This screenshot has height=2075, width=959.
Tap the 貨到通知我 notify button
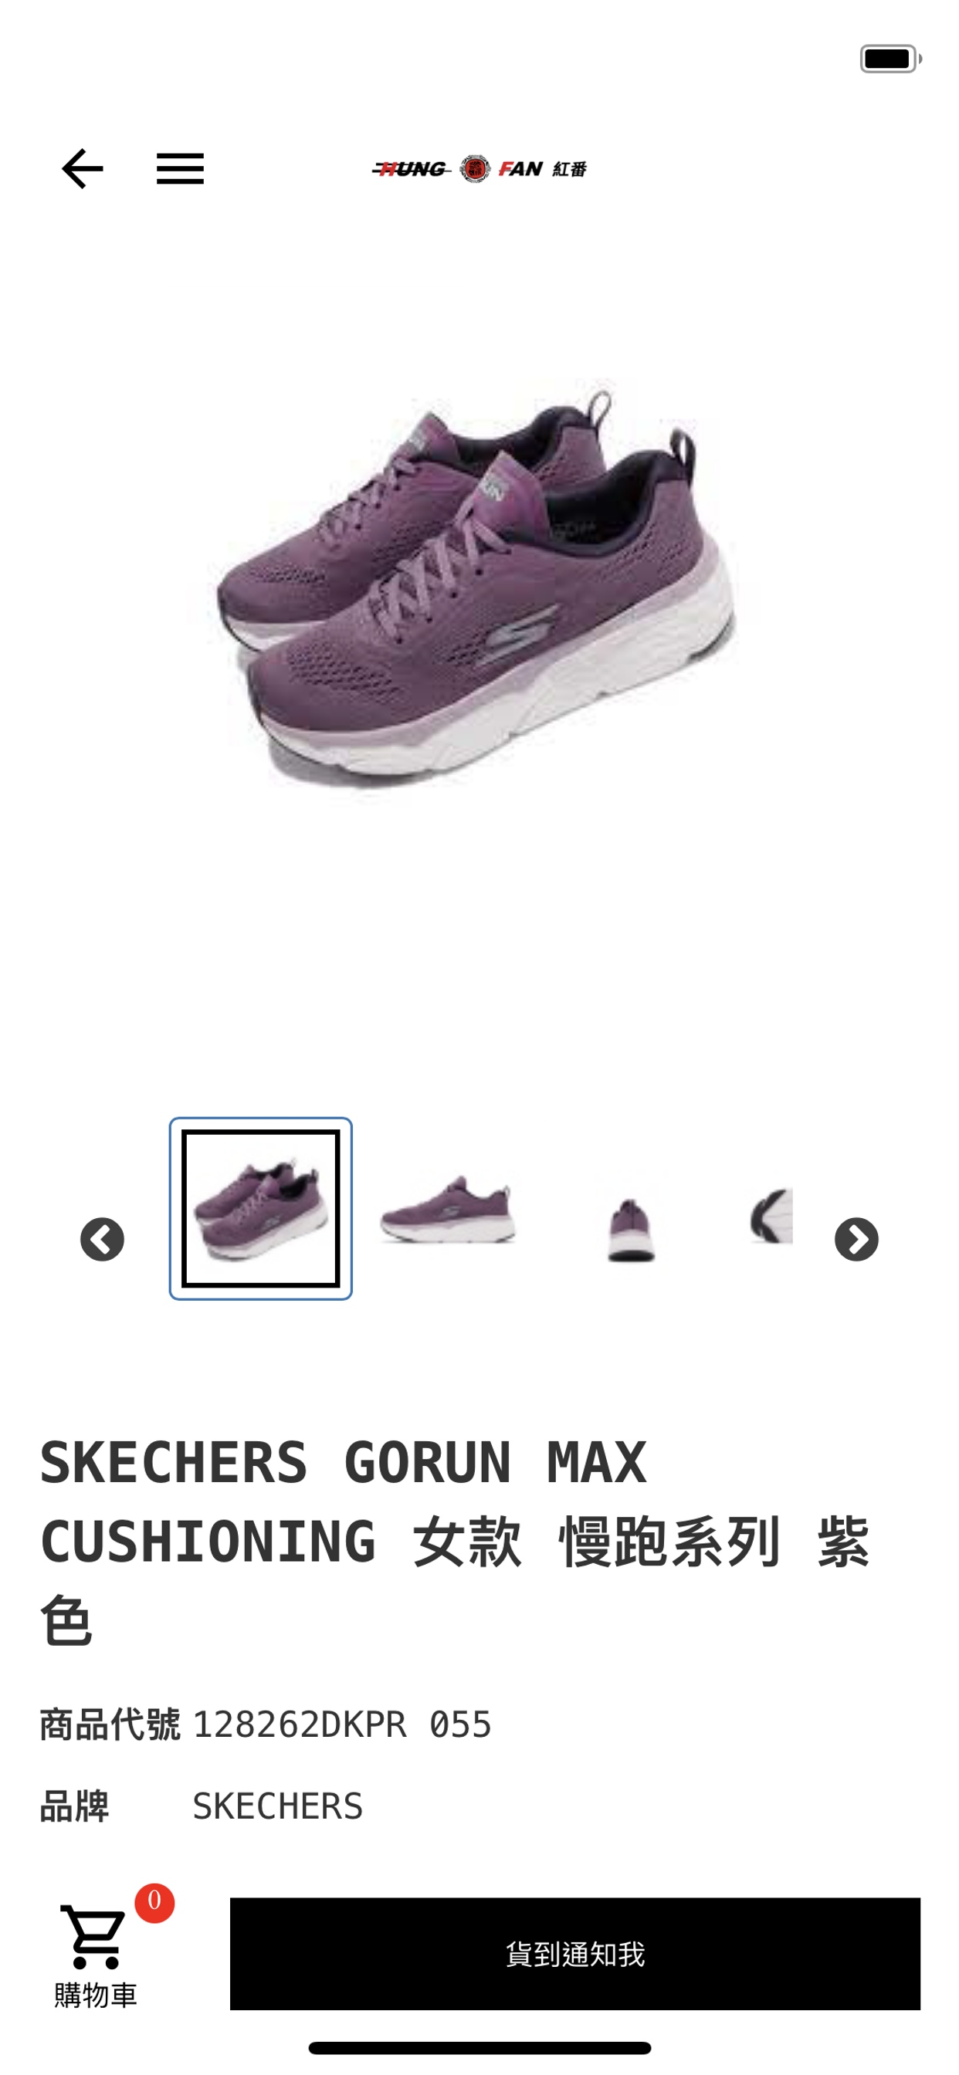(x=574, y=1953)
